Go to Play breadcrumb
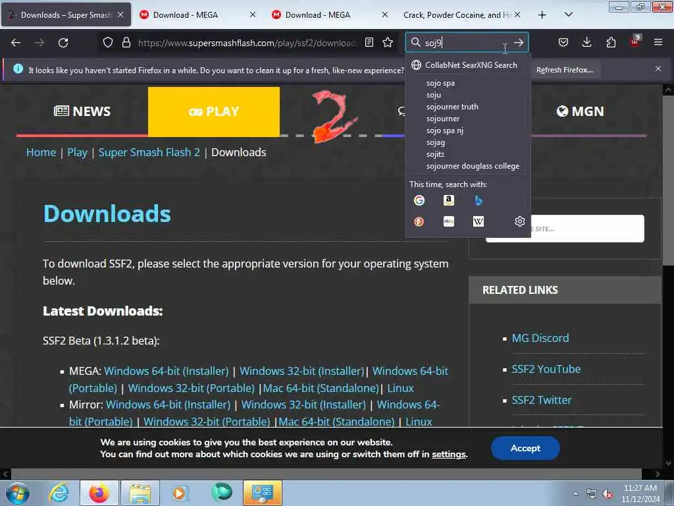Screen dimensions: 674x506 [77, 152]
